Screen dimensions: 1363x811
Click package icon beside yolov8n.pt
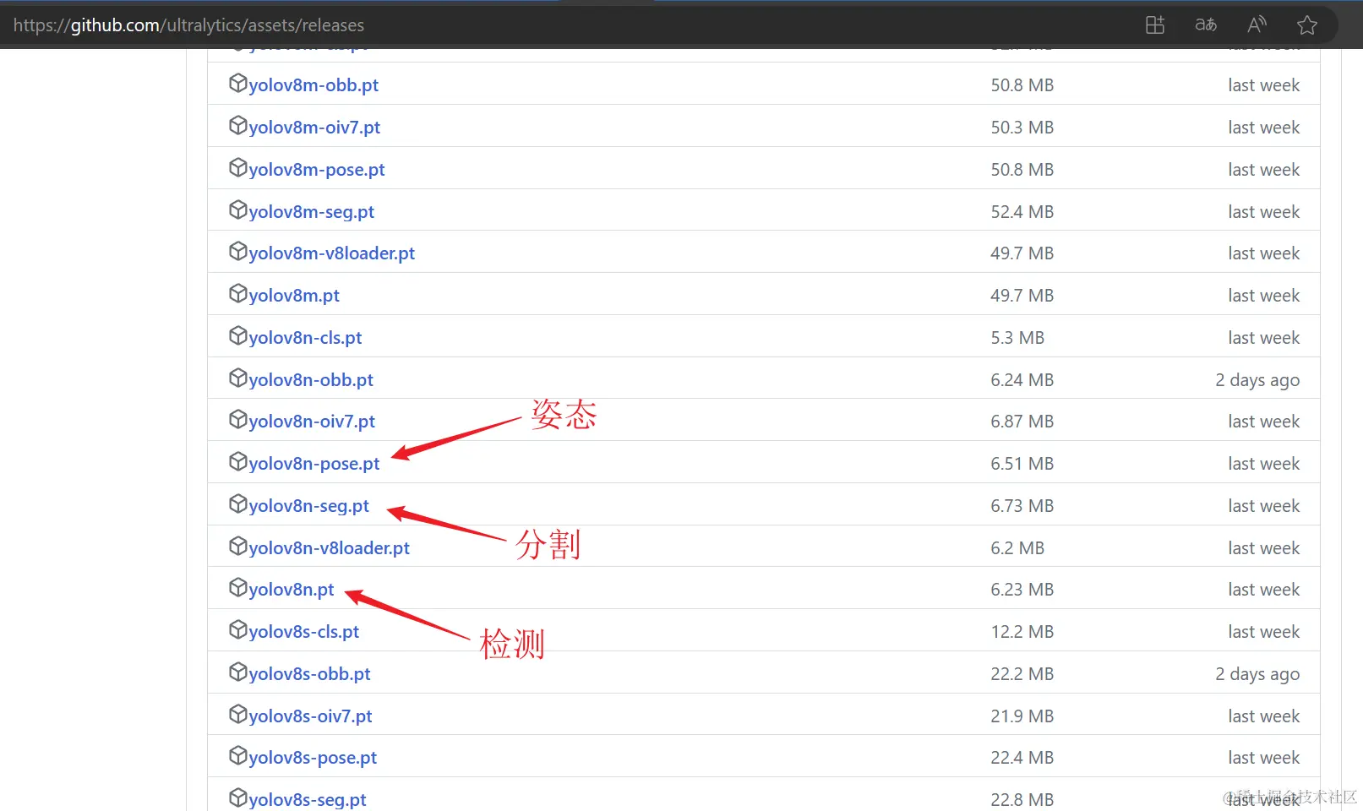pos(237,587)
